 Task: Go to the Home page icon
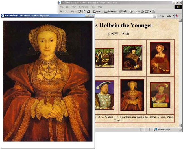point(88,12)
